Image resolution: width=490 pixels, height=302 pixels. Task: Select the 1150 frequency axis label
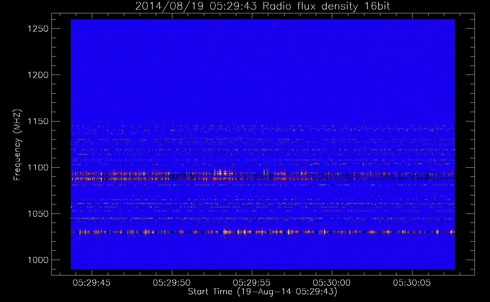pyautogui.click(x=38, y=121)
